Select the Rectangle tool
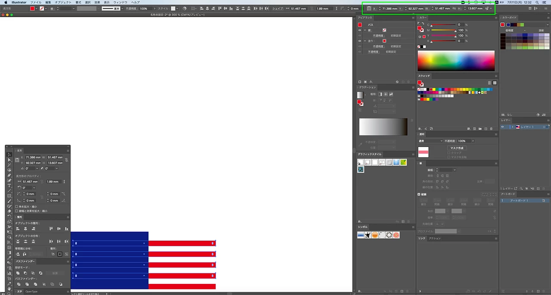Image resolution: width=551 pixels, height=295 pixels. coord(9,196)
